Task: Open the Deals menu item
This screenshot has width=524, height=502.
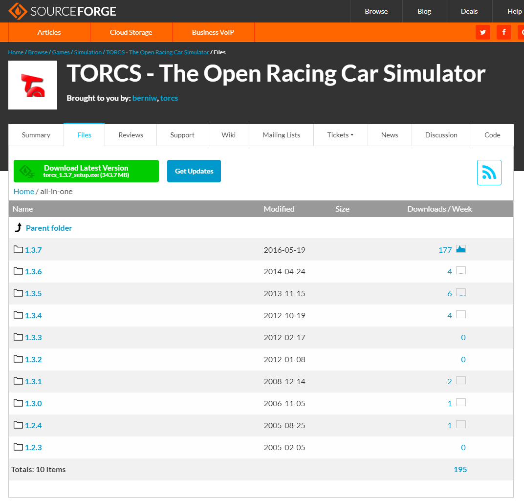Action: tap(469, 11)
